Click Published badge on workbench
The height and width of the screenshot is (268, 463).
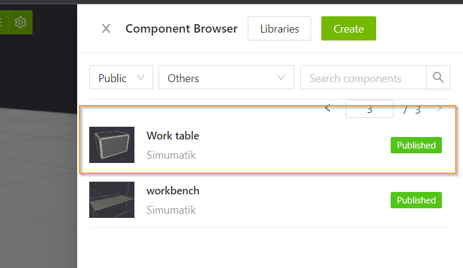point(416,200)
